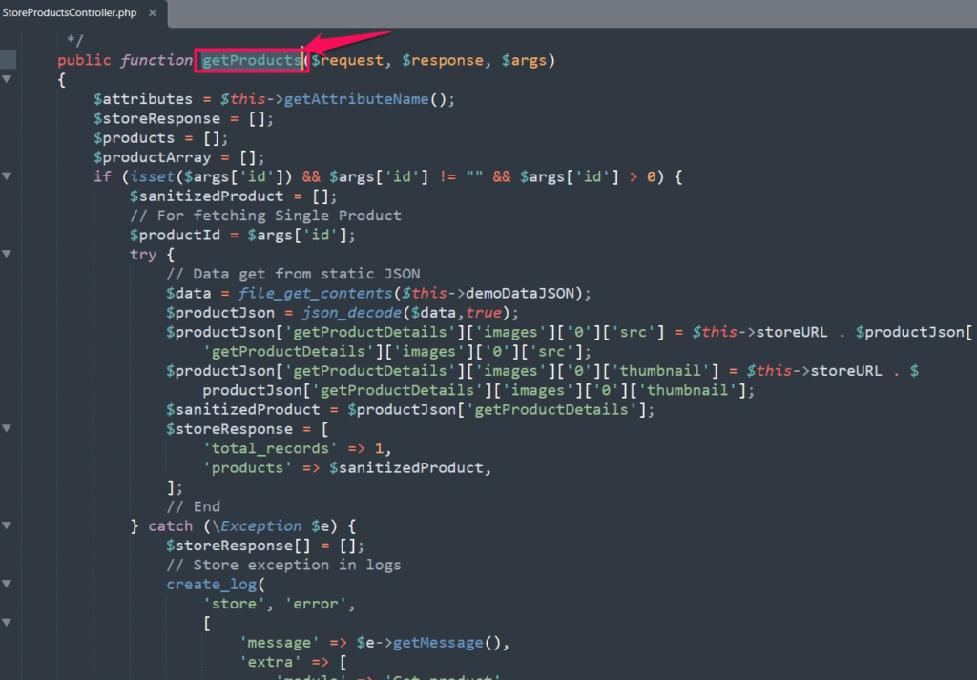Close the StoreProductsController.php tab
This screenshot has height=680, width=977.
(155, 12)
